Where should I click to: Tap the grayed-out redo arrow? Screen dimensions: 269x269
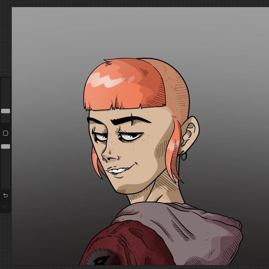(6, 206)
